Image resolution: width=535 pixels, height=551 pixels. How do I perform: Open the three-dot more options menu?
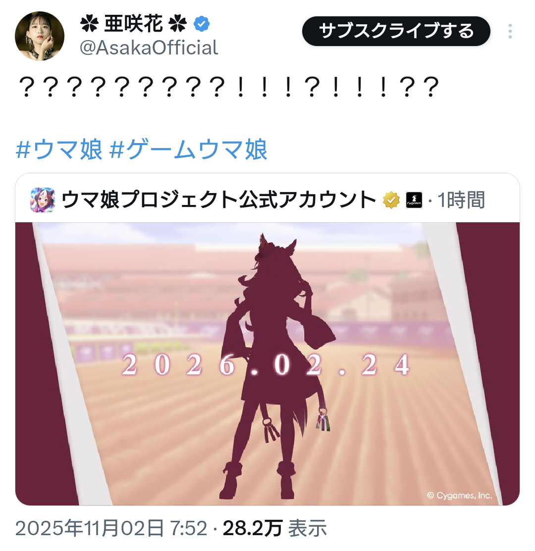pyautogui.click(x=510, y=31)
